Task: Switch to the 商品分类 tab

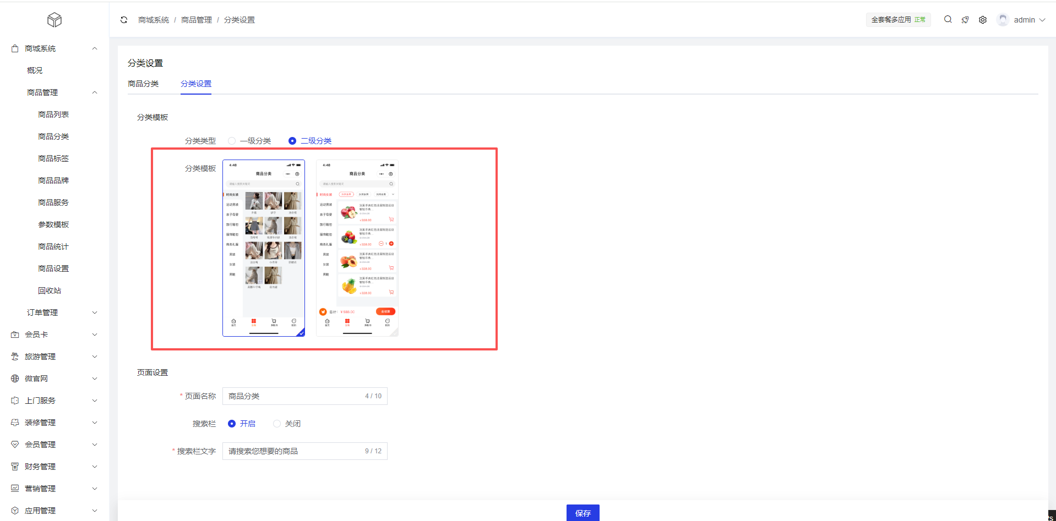Action: point(143,84)
